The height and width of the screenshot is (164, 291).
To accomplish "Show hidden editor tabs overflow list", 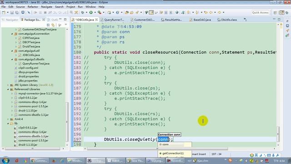I will click(245, 20).
